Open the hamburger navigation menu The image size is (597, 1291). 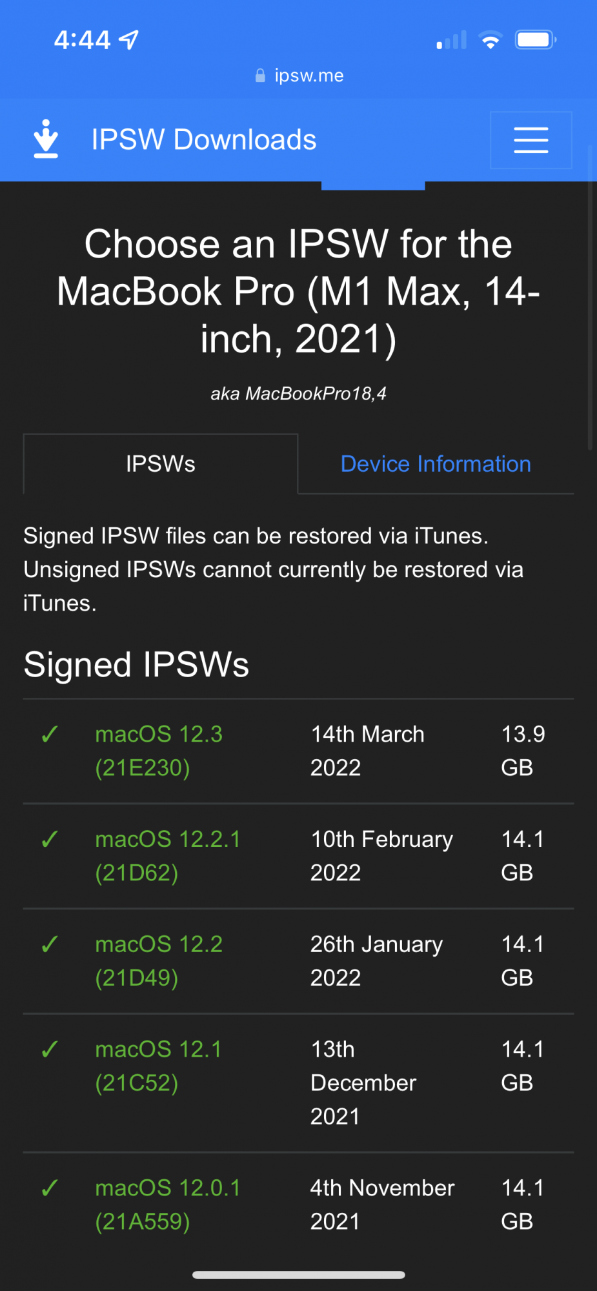point(531,140)
